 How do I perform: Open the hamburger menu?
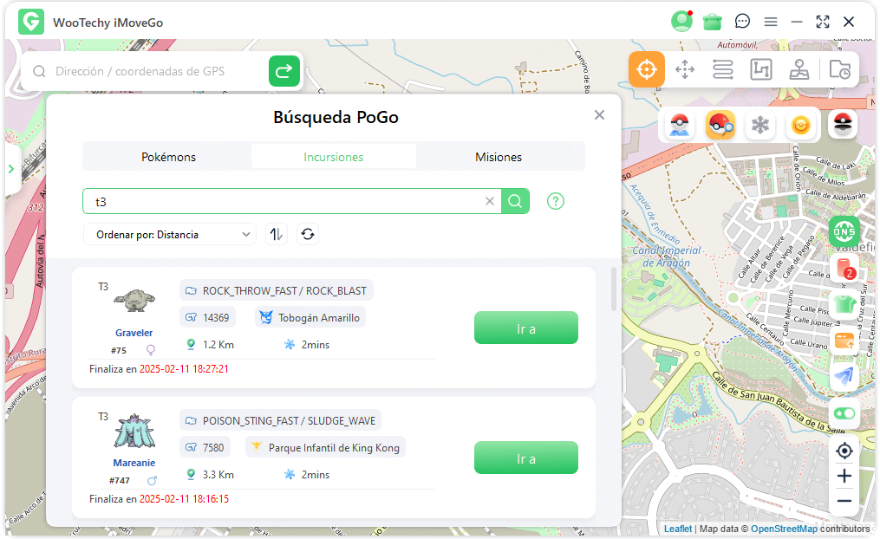click(x=771, y=22)
